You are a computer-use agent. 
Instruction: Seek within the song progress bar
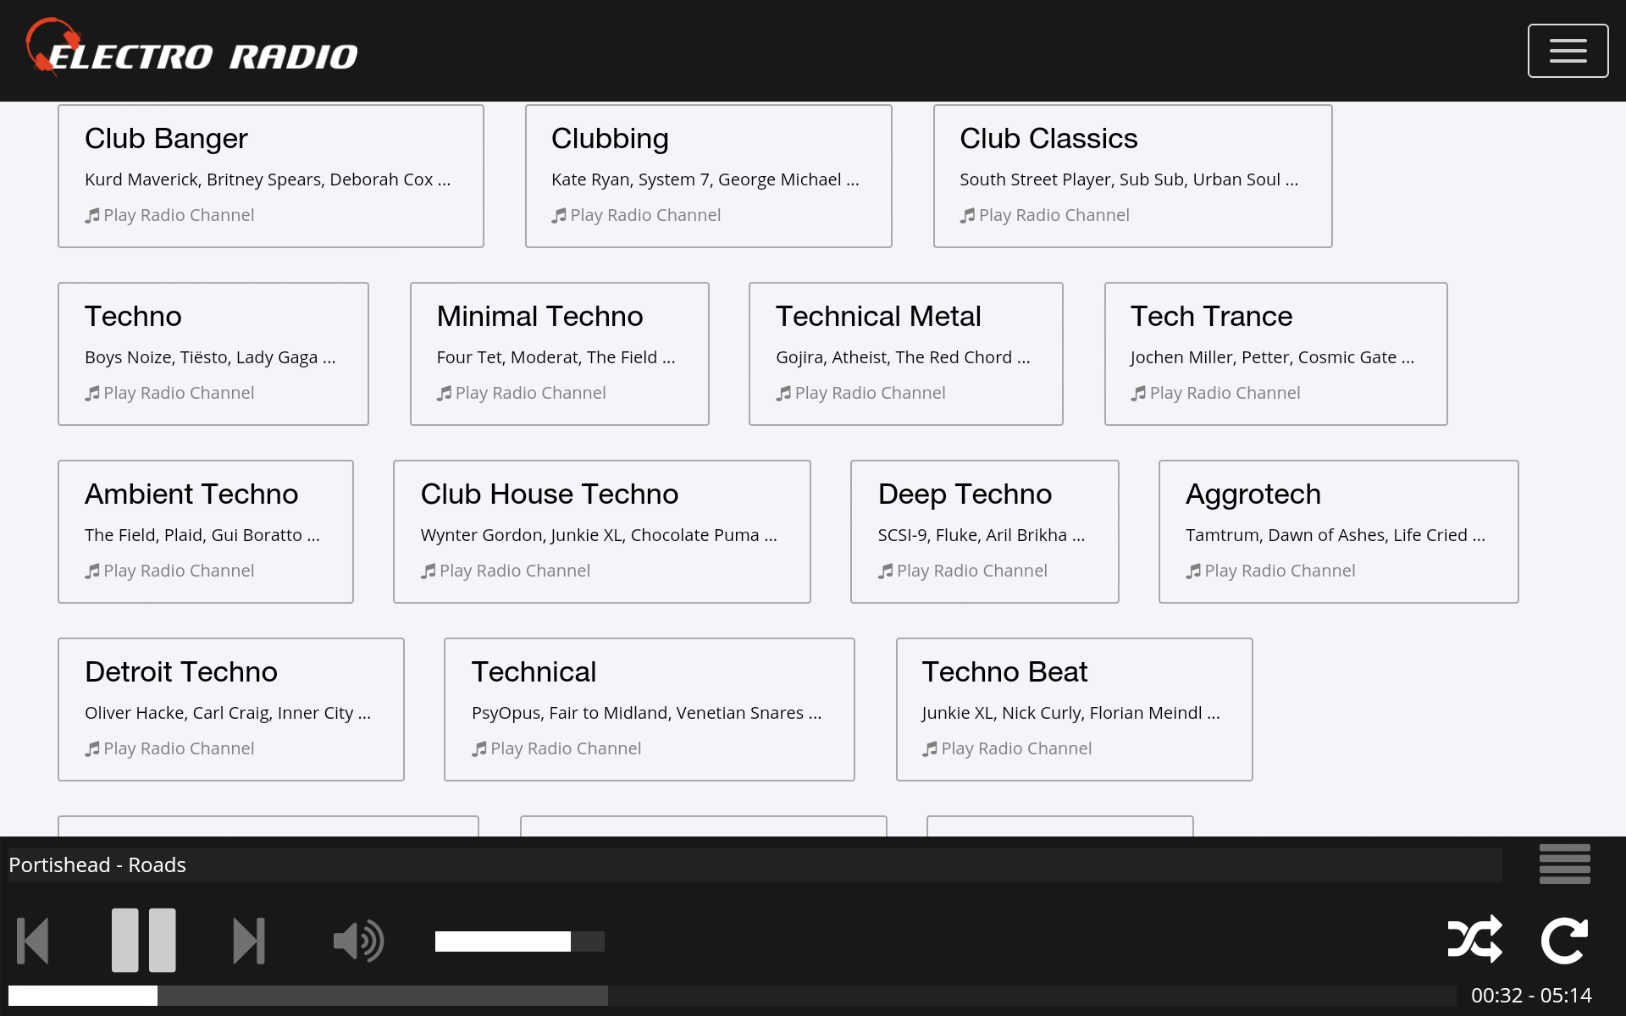732,996
